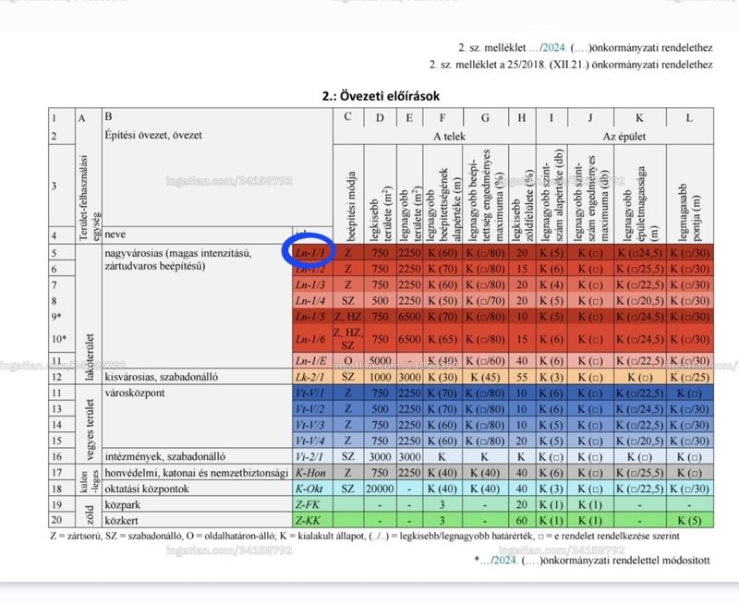739x604 pixels.
Task: Select the 'beépítési módja' column header
Action: pos(350,206)
